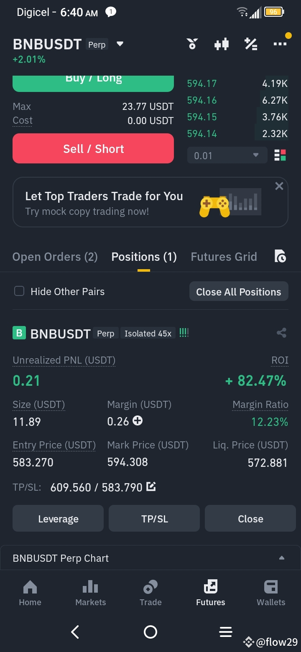Dismiss the copy trading banner
This screenshot has height=652, width=301.
279,186
